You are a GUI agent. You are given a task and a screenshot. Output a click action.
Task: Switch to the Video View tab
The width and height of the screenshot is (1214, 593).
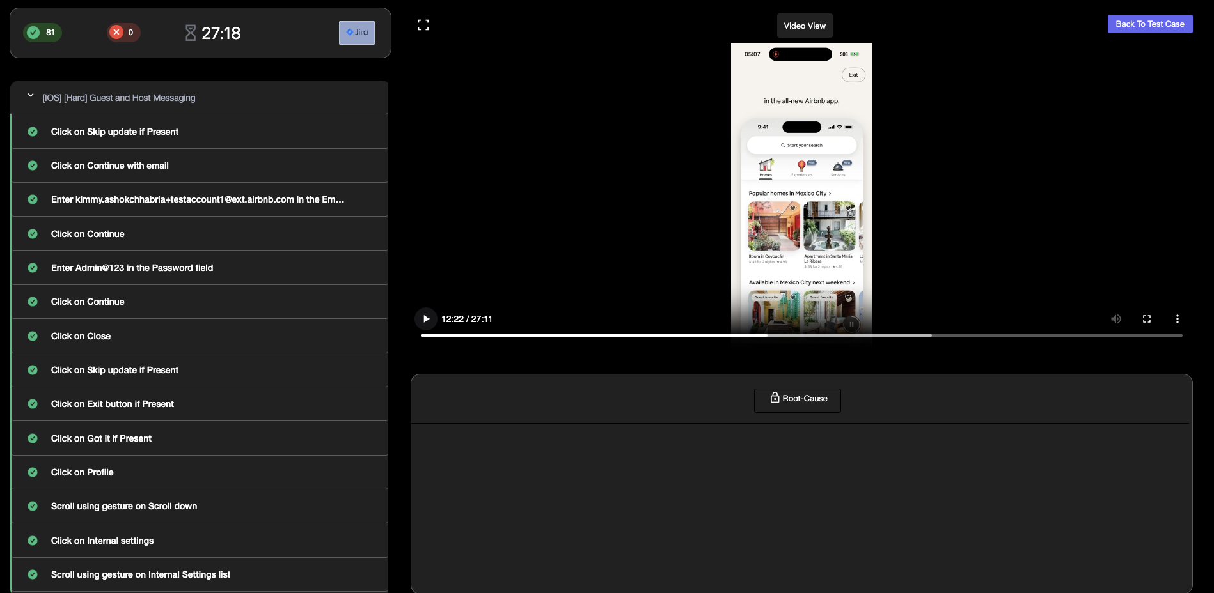[804, 26]
